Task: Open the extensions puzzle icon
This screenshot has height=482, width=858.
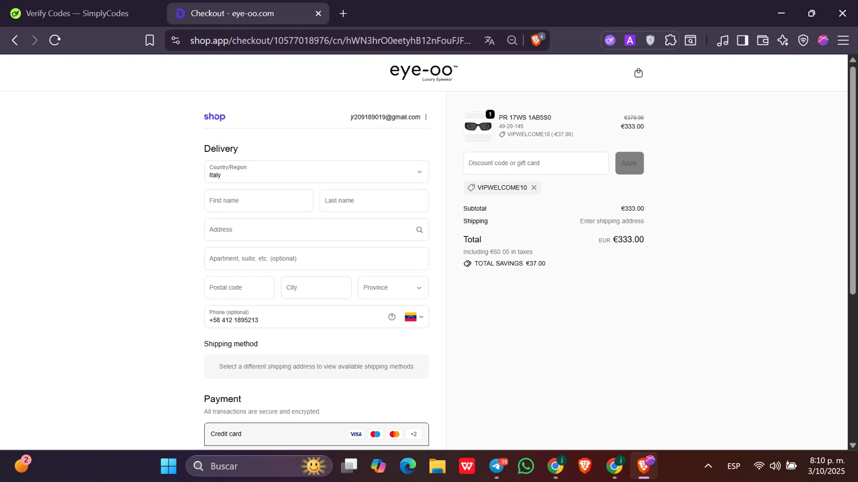Action: point(670,40)
